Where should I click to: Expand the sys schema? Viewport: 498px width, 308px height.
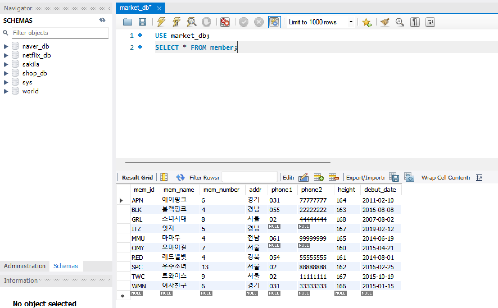[x=6, y=82]
